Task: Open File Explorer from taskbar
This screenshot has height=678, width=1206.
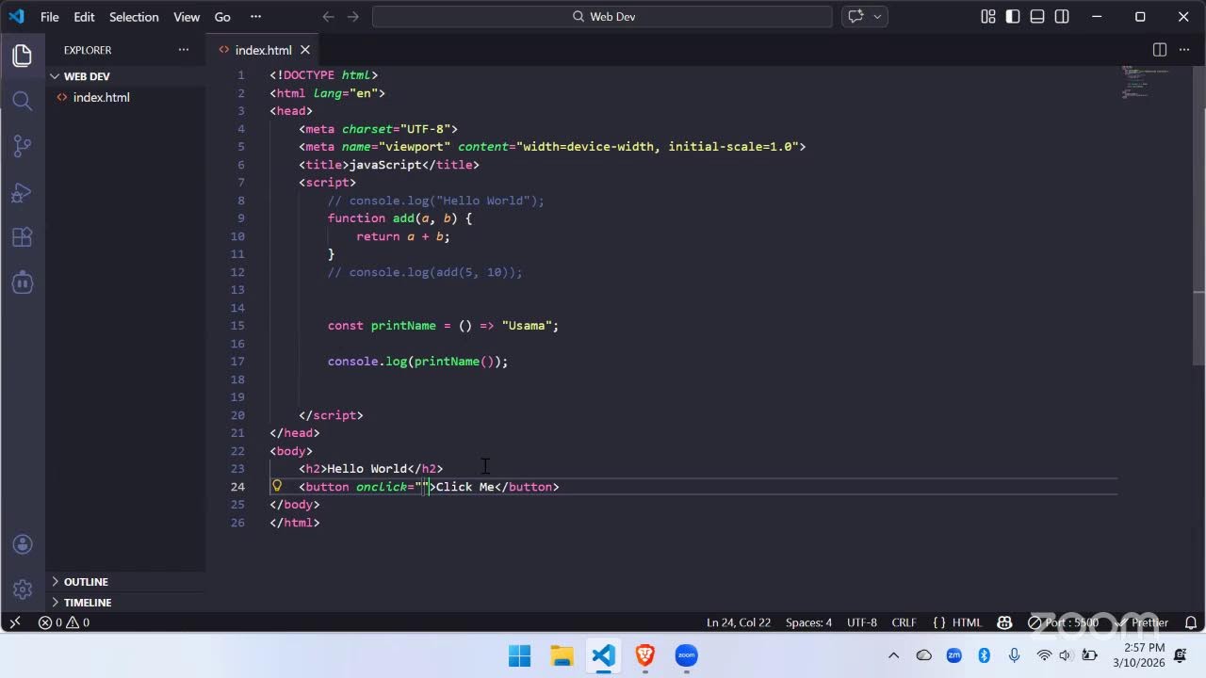Action: tap(562, 655)
